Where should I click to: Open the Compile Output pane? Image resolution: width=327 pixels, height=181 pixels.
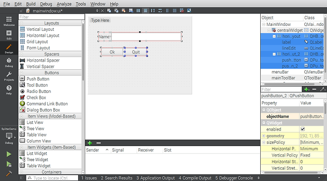[195, 178]
